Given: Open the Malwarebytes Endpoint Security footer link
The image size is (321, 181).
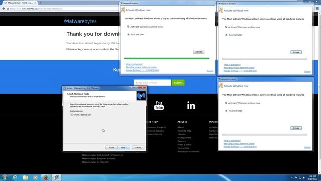Looking at the screenshot, I should click(99, 159).
